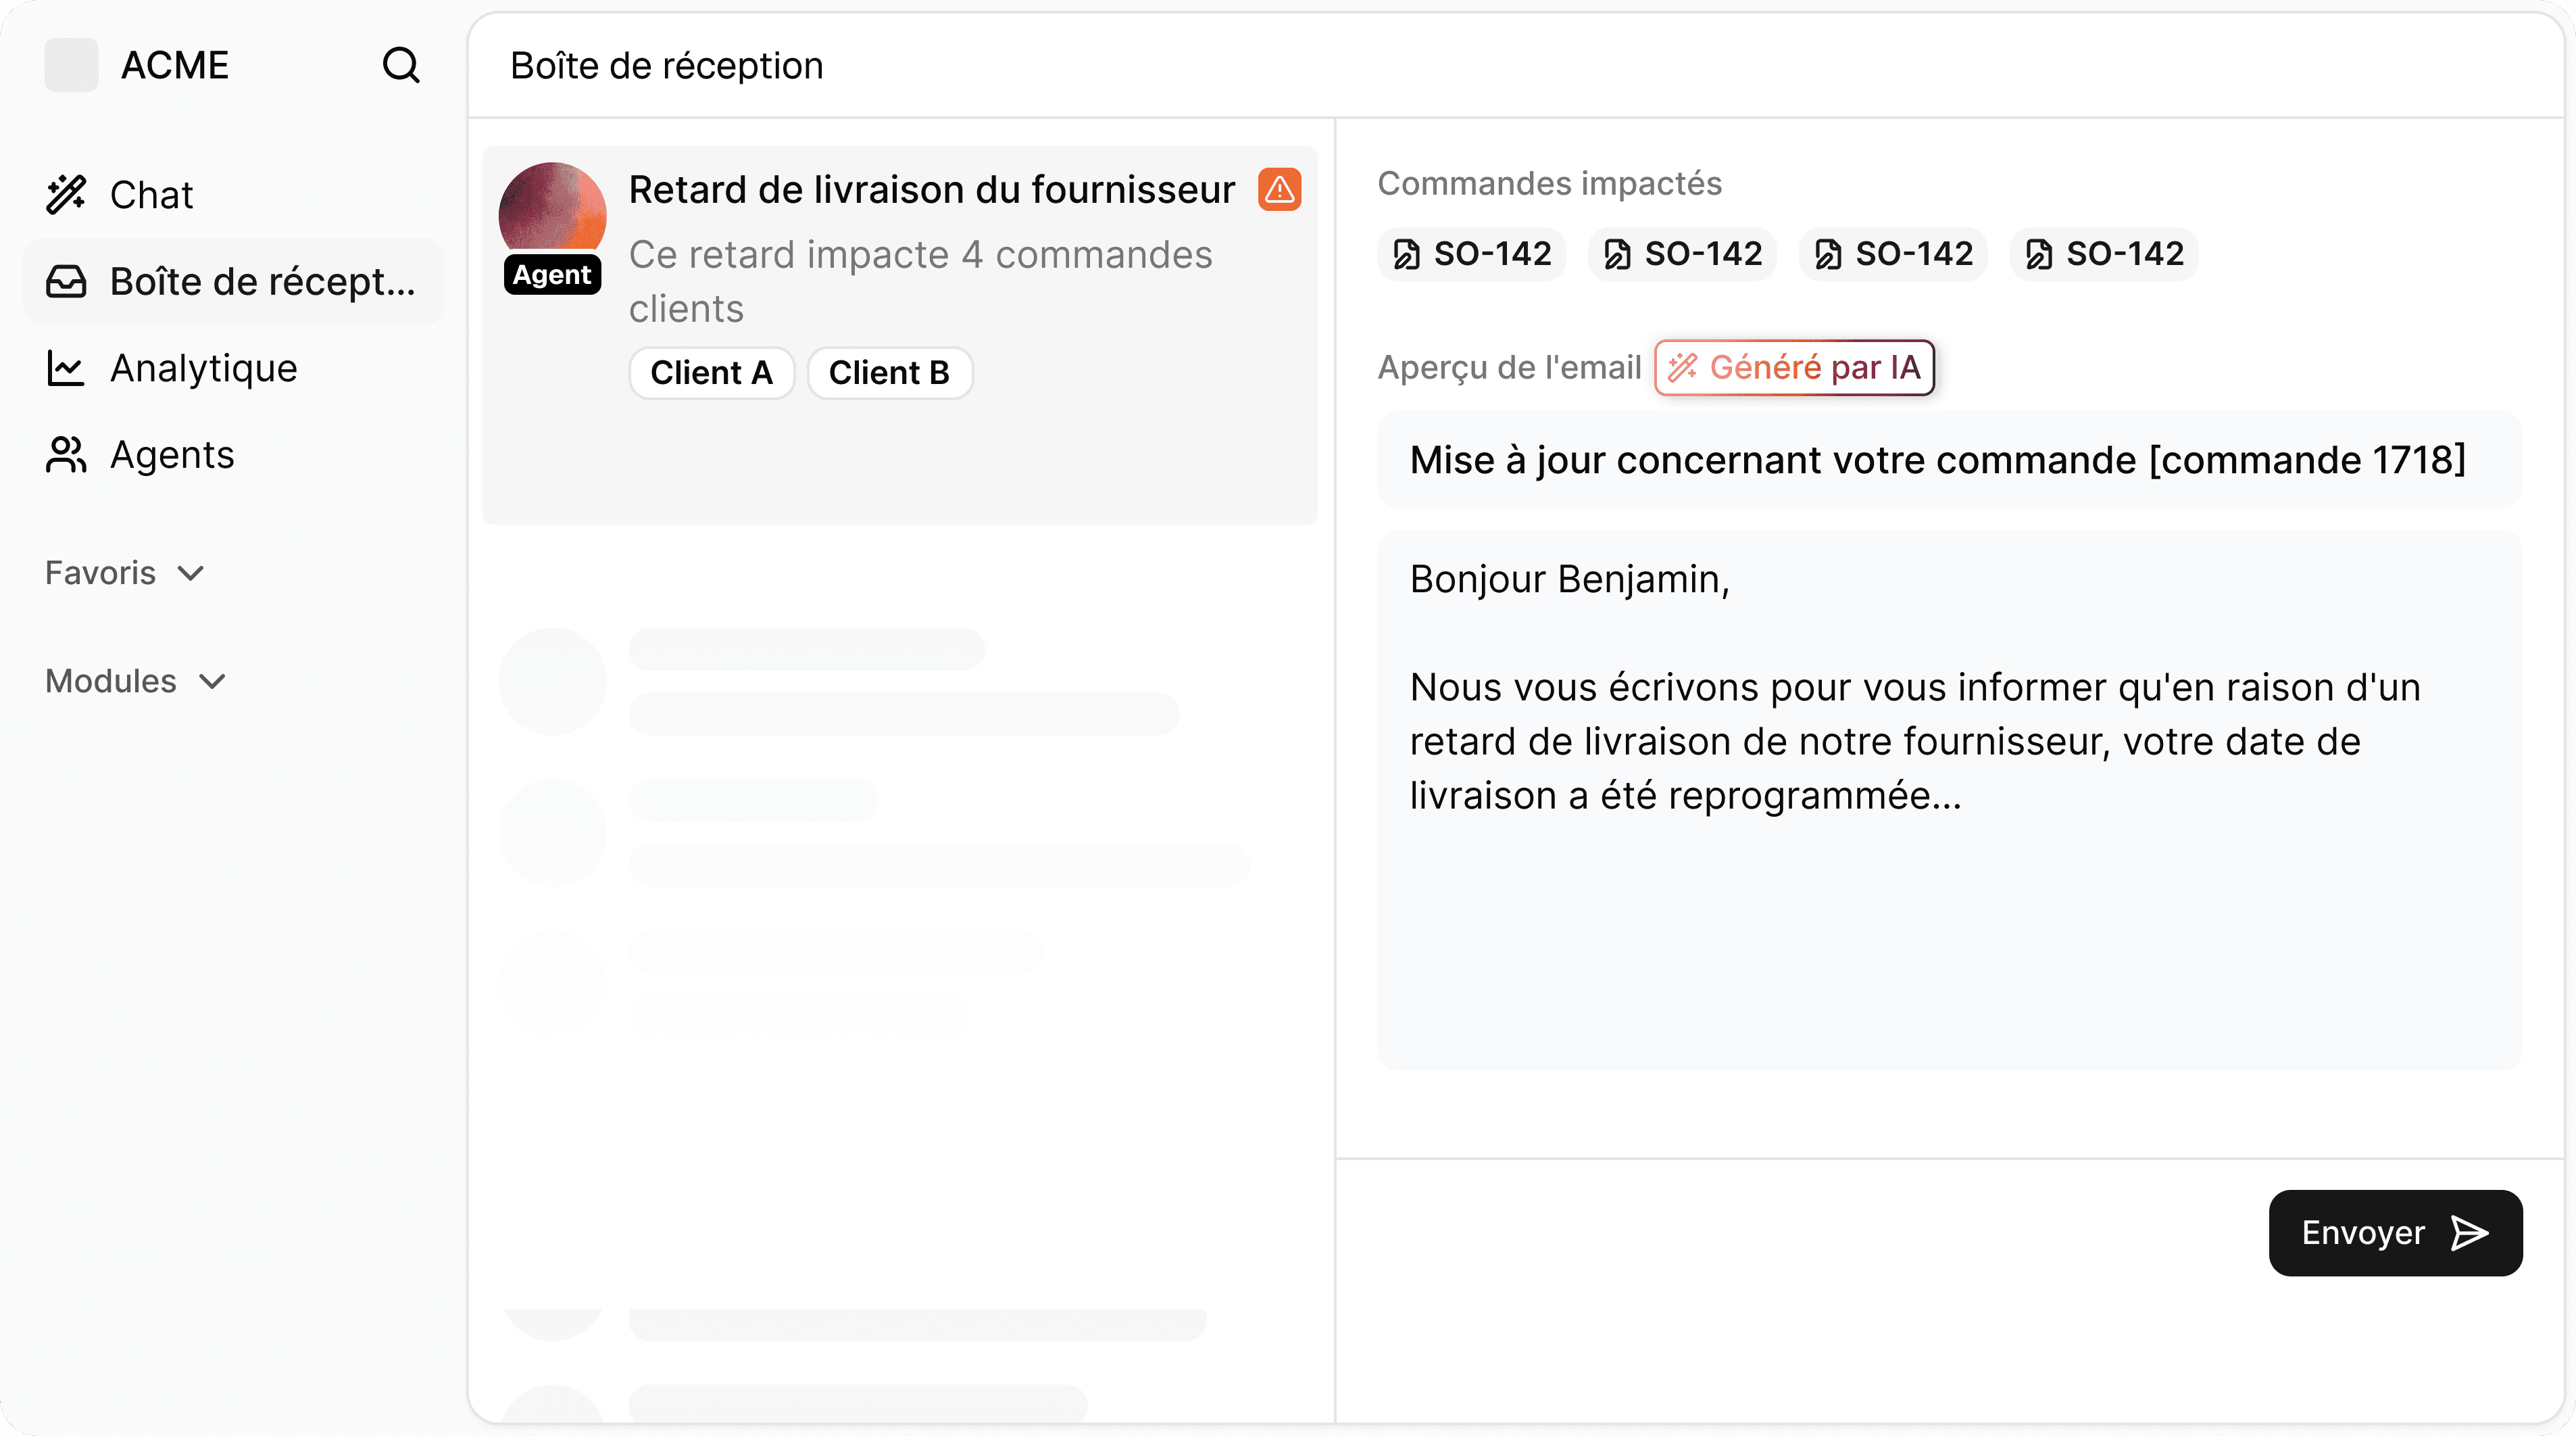Click the Analytique chart icon

pyautogui.click(x=66, y=368)
